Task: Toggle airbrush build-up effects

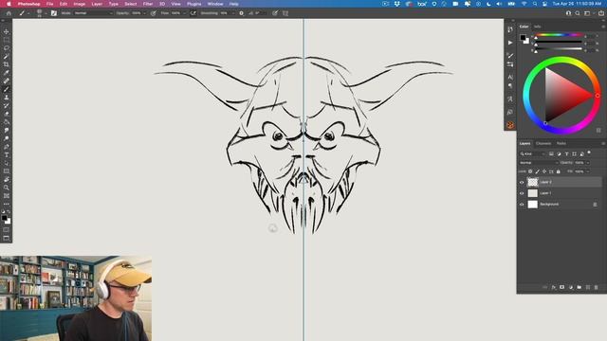Action: pos(193,13)
